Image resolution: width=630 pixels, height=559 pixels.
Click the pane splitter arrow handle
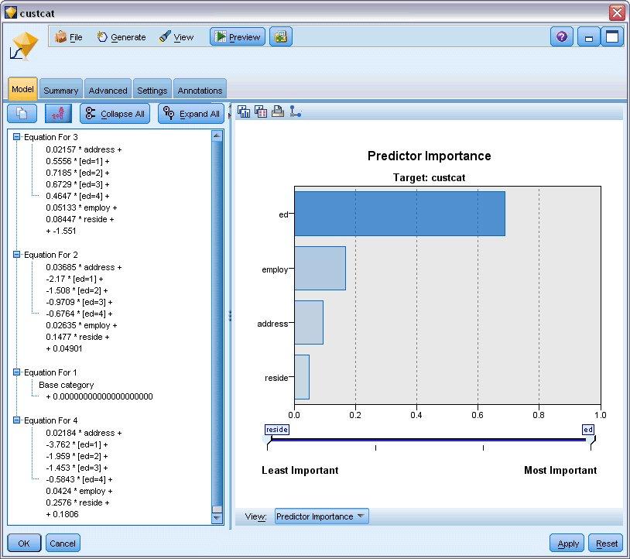[x=230, y=111]
